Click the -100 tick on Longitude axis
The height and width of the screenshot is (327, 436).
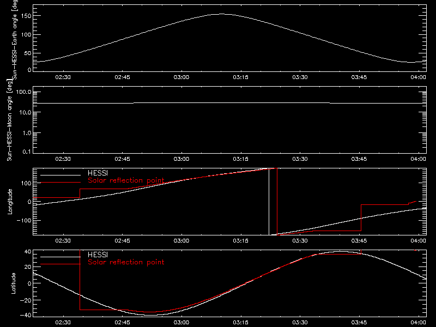click(24, 221)
